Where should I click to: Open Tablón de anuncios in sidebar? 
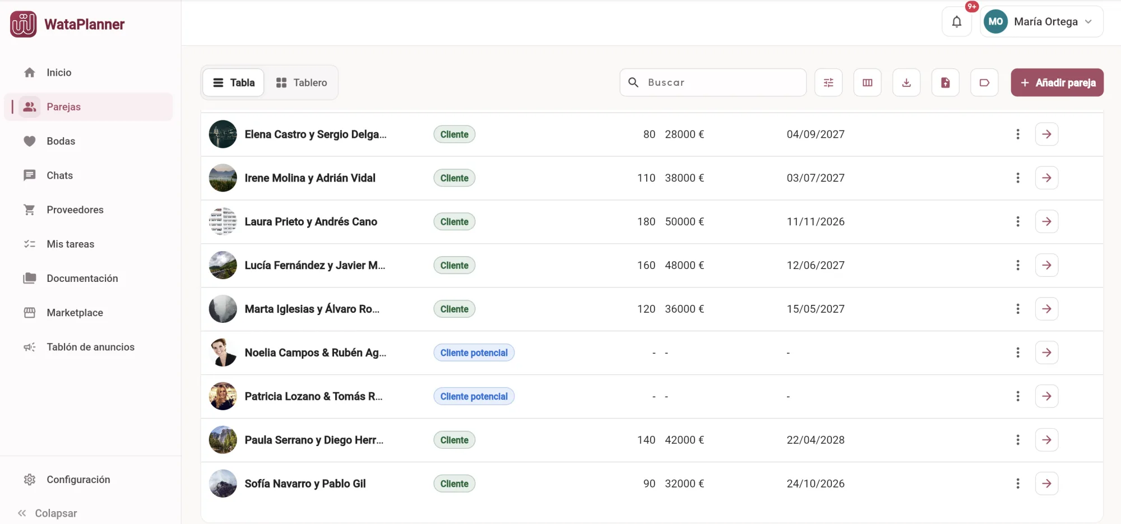point(89,347)
